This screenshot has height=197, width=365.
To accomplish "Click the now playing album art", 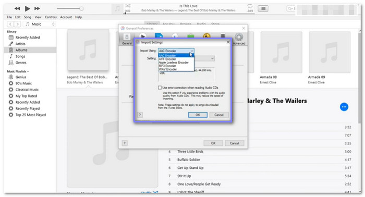I will tap(117, 9).
